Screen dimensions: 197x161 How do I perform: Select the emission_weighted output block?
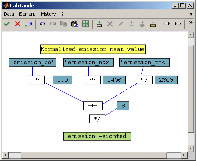click(97, 136)
